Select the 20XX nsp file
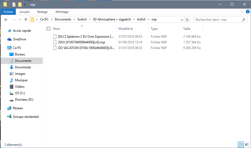Screen dimensions: 251x148 coord(81,42)
